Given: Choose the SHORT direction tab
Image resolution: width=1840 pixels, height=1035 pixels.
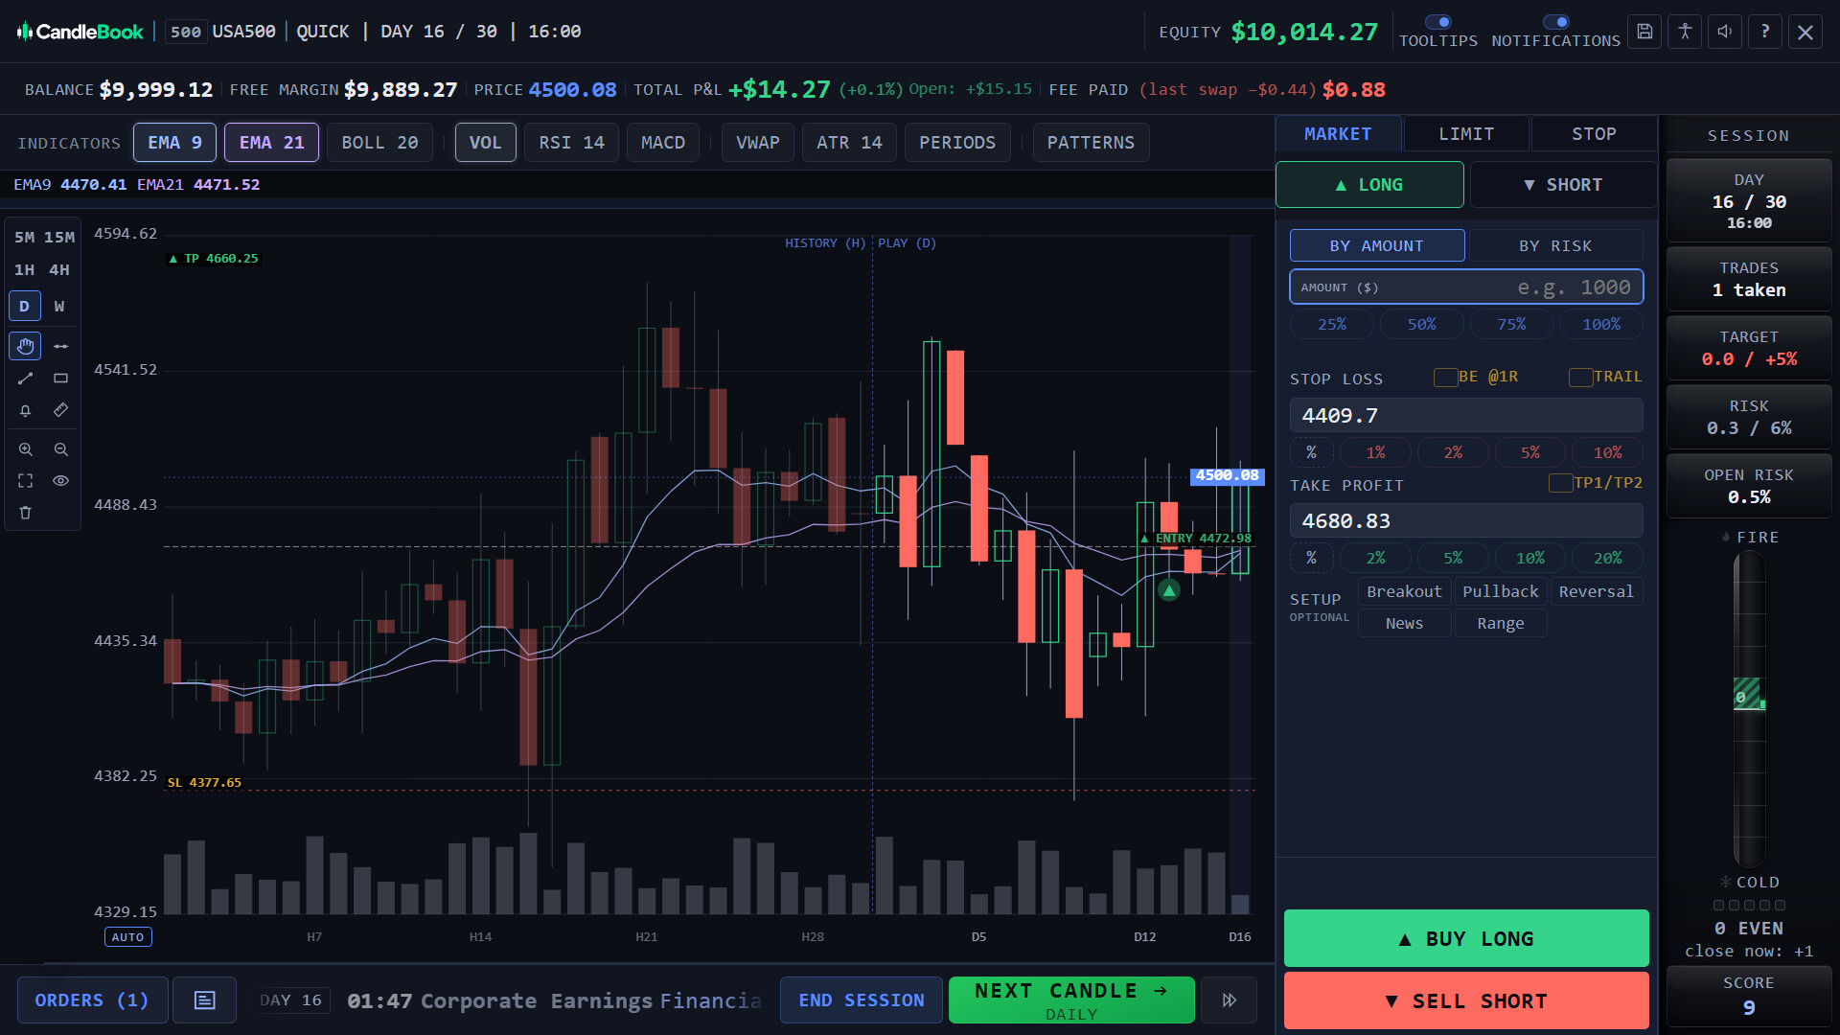Looking at the screenshot, I should point(1563,185).
